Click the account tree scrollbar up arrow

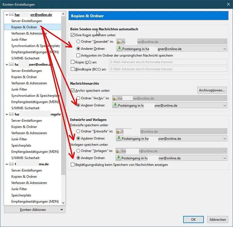(x=63, y=14)
